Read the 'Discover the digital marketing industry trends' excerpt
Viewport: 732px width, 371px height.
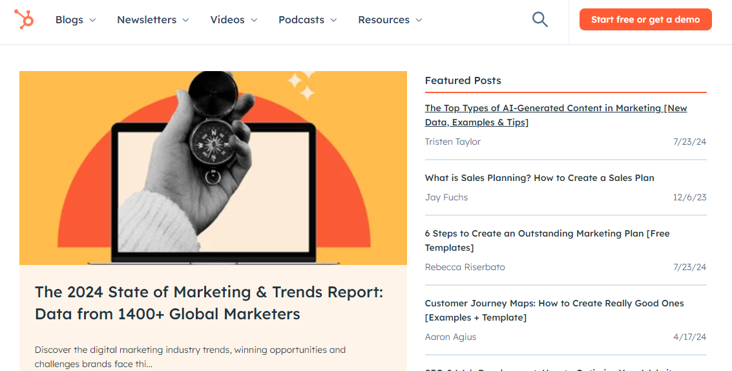[190, 357]
